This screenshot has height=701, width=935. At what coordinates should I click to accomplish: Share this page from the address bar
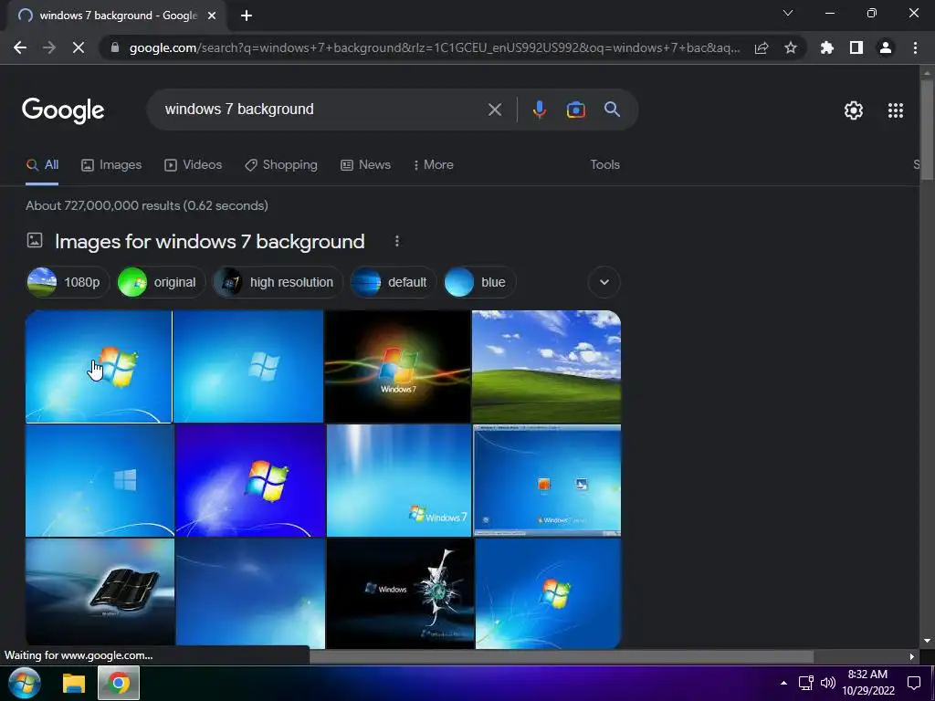click(x=762, y=47)
